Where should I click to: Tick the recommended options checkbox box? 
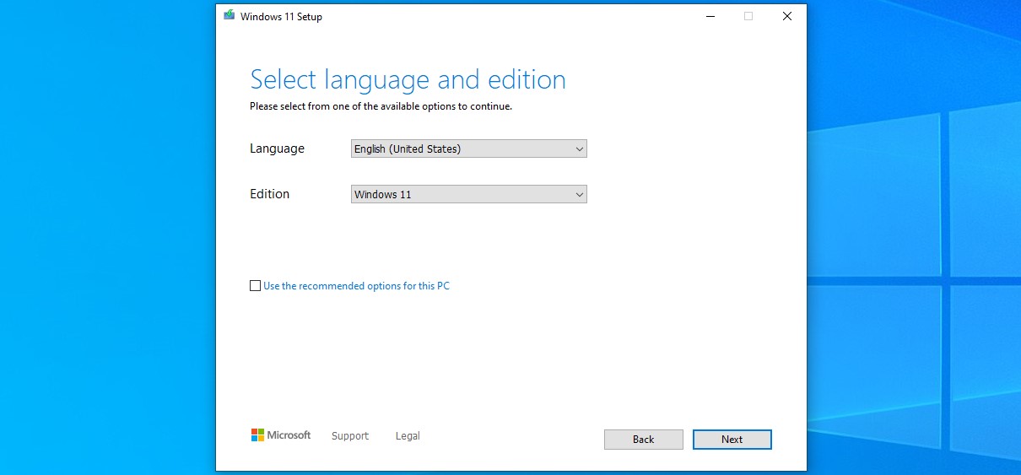[x=255, y=286]
